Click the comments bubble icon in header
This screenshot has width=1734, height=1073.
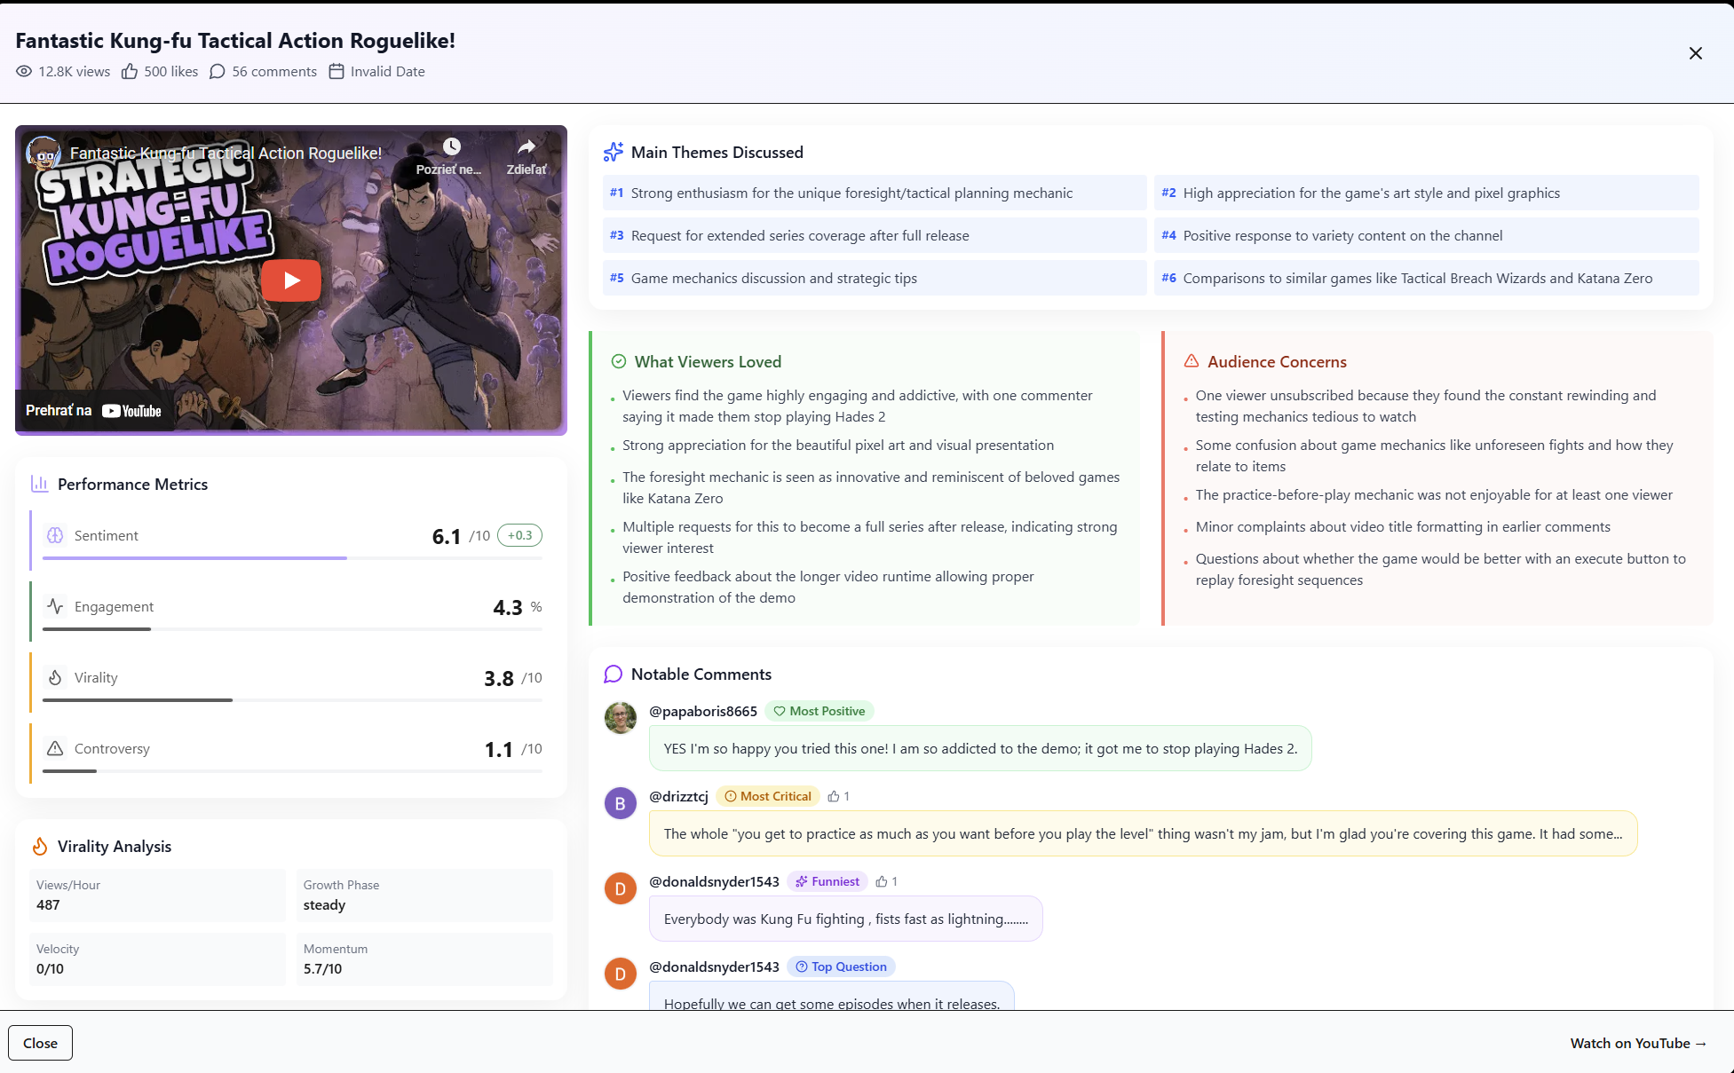click(x=218, y=72)
